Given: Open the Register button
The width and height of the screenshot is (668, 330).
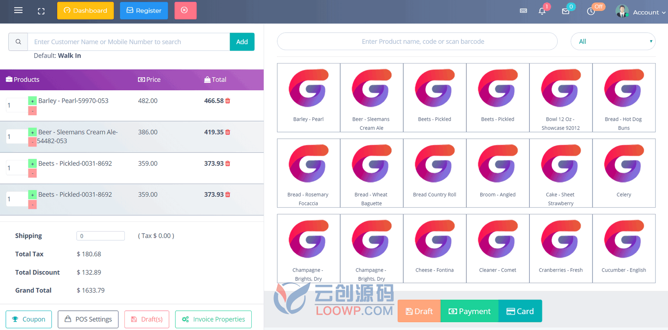Looking at the screenshot, I should 144,10.
